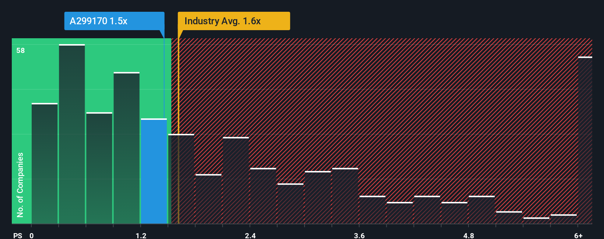The image size is (604, 239).
Task: Click the '2.4' x-axis label
Action: click(x=250, y=235)
